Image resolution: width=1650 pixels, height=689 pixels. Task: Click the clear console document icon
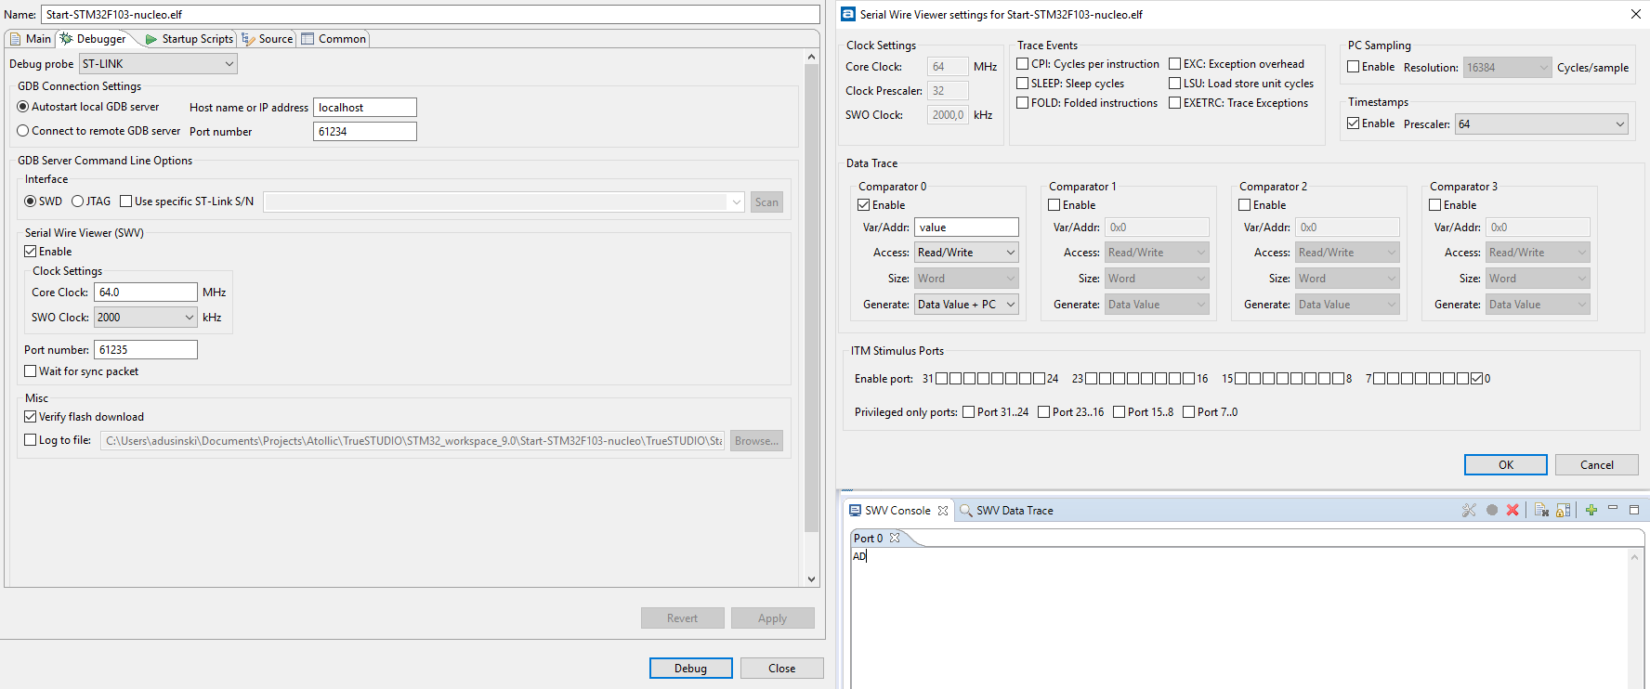coord(1541,510)
